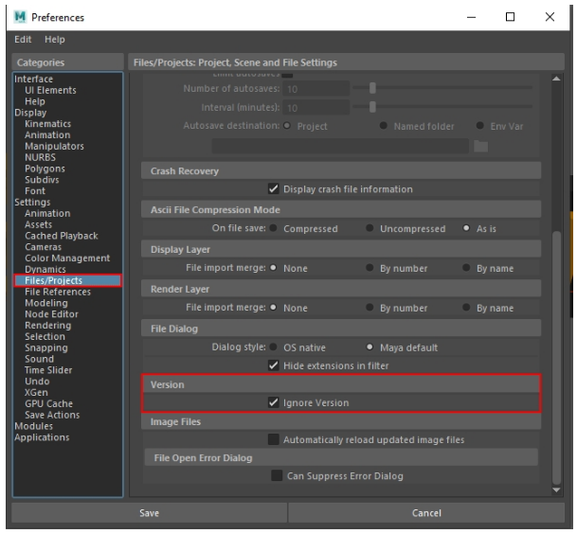Collapse the Crash Recovery section header

click(341, 171)
